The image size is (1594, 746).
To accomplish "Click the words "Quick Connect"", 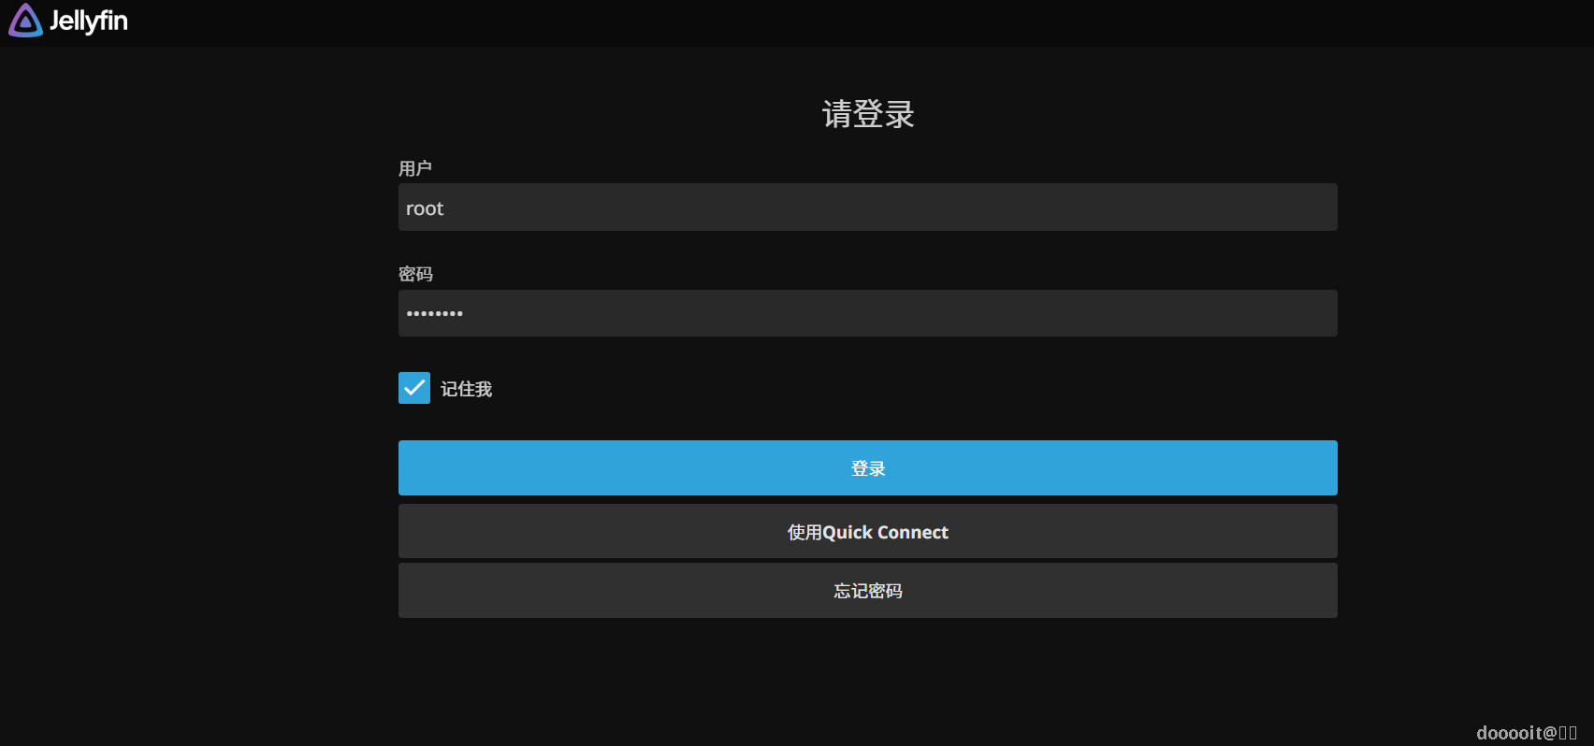I will coord(885,532).
